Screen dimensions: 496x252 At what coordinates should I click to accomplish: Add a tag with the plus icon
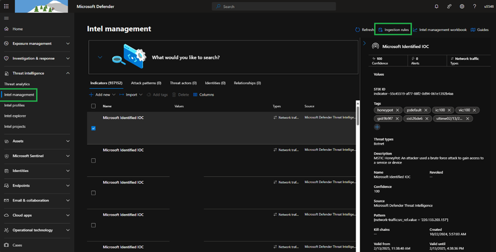click(x=377, y=127)
